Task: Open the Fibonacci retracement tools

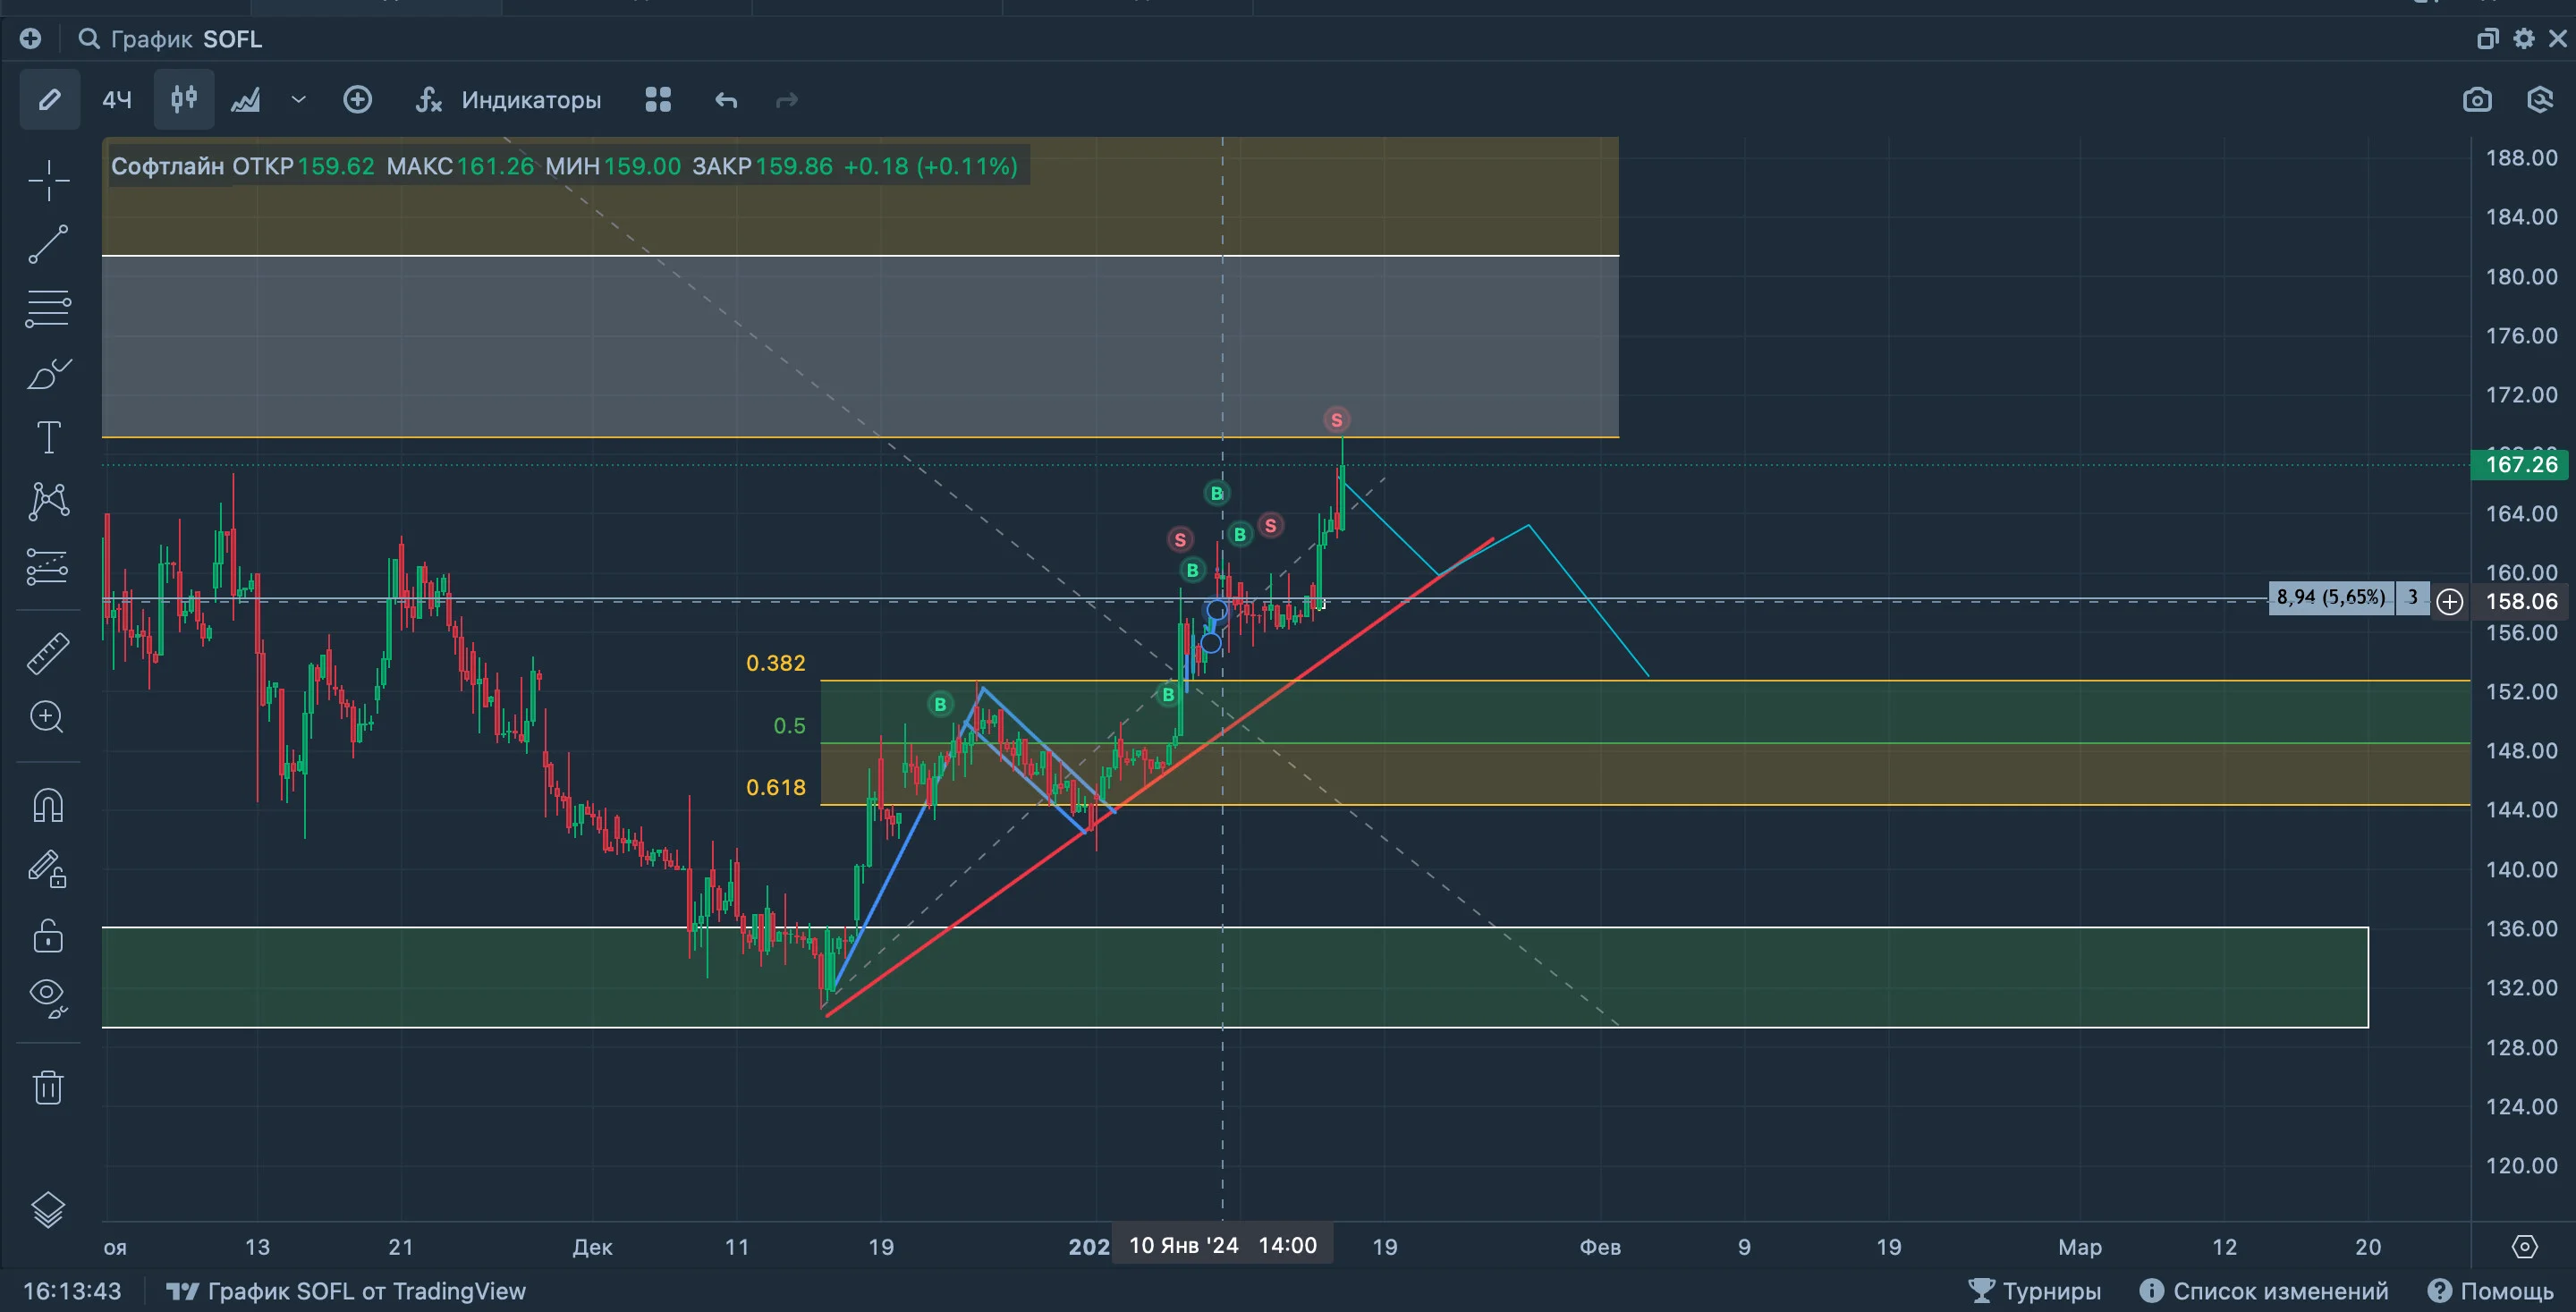Action: 48,308
